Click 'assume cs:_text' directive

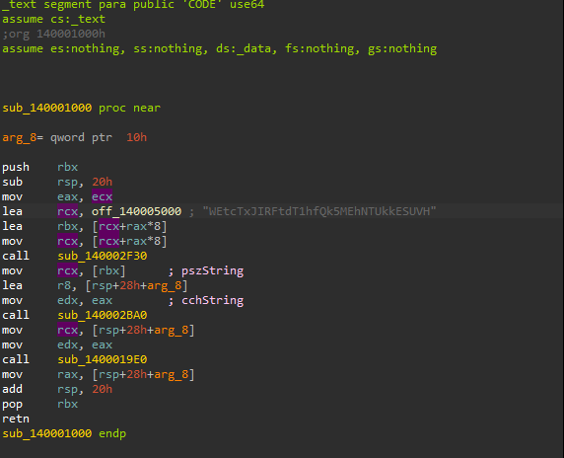(53, 19)
